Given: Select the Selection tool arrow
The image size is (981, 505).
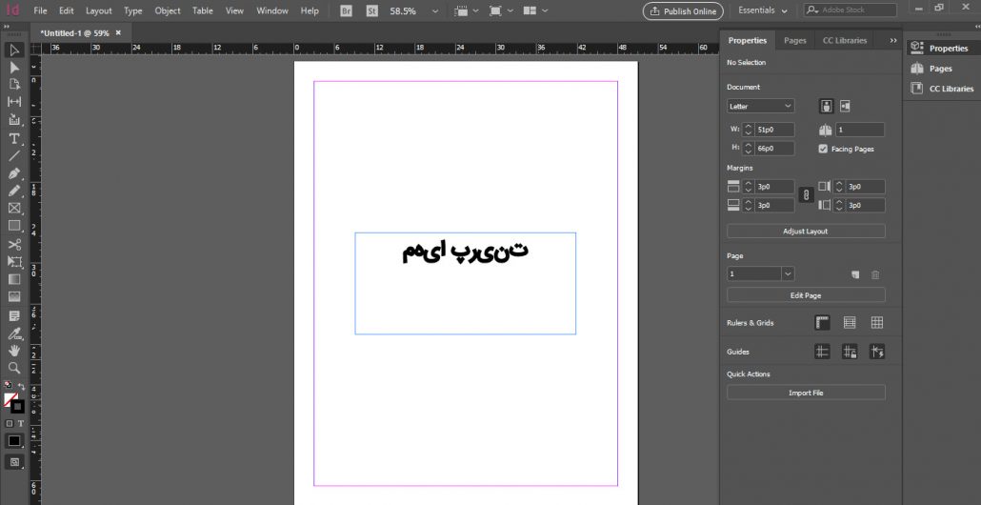Looking at the screenshot, I should [14, 50].
